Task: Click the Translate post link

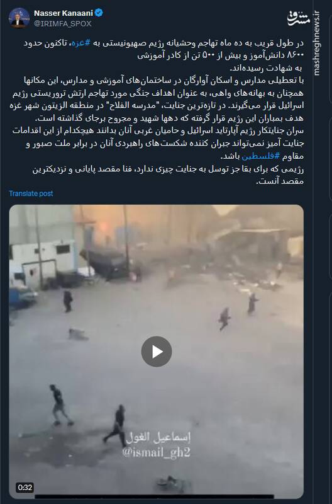Action: pos(31,193)
